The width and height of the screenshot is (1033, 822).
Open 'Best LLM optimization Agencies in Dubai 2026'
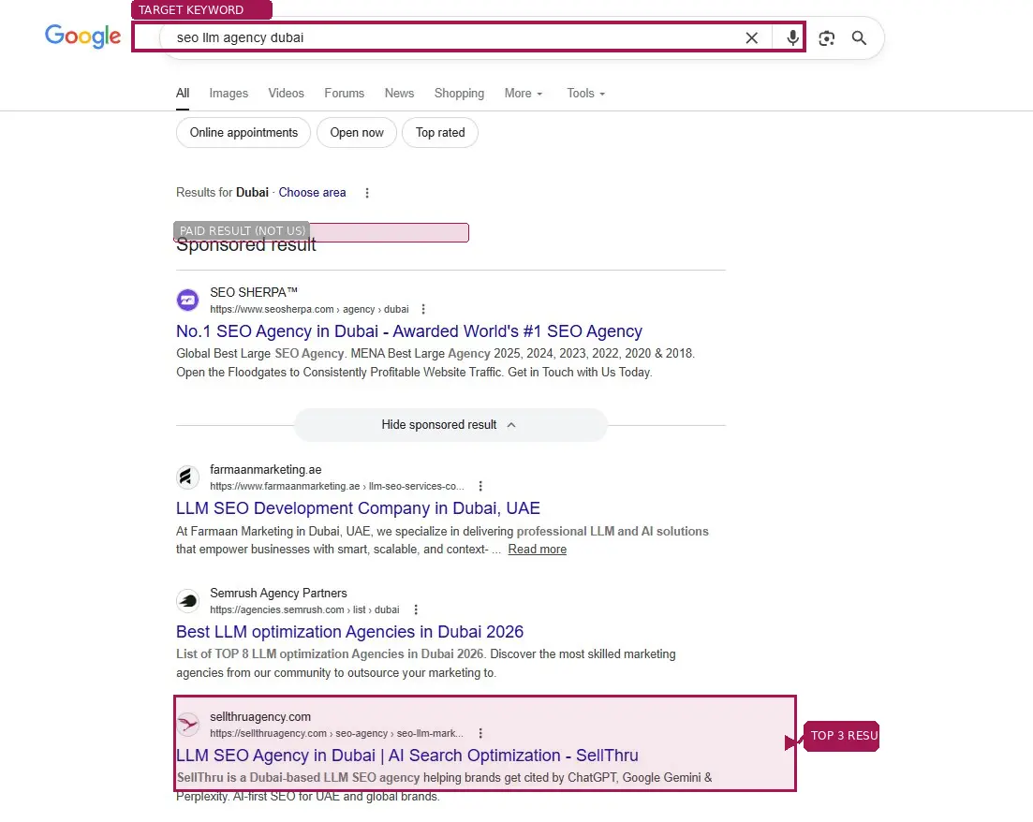[x=350, y=632]
